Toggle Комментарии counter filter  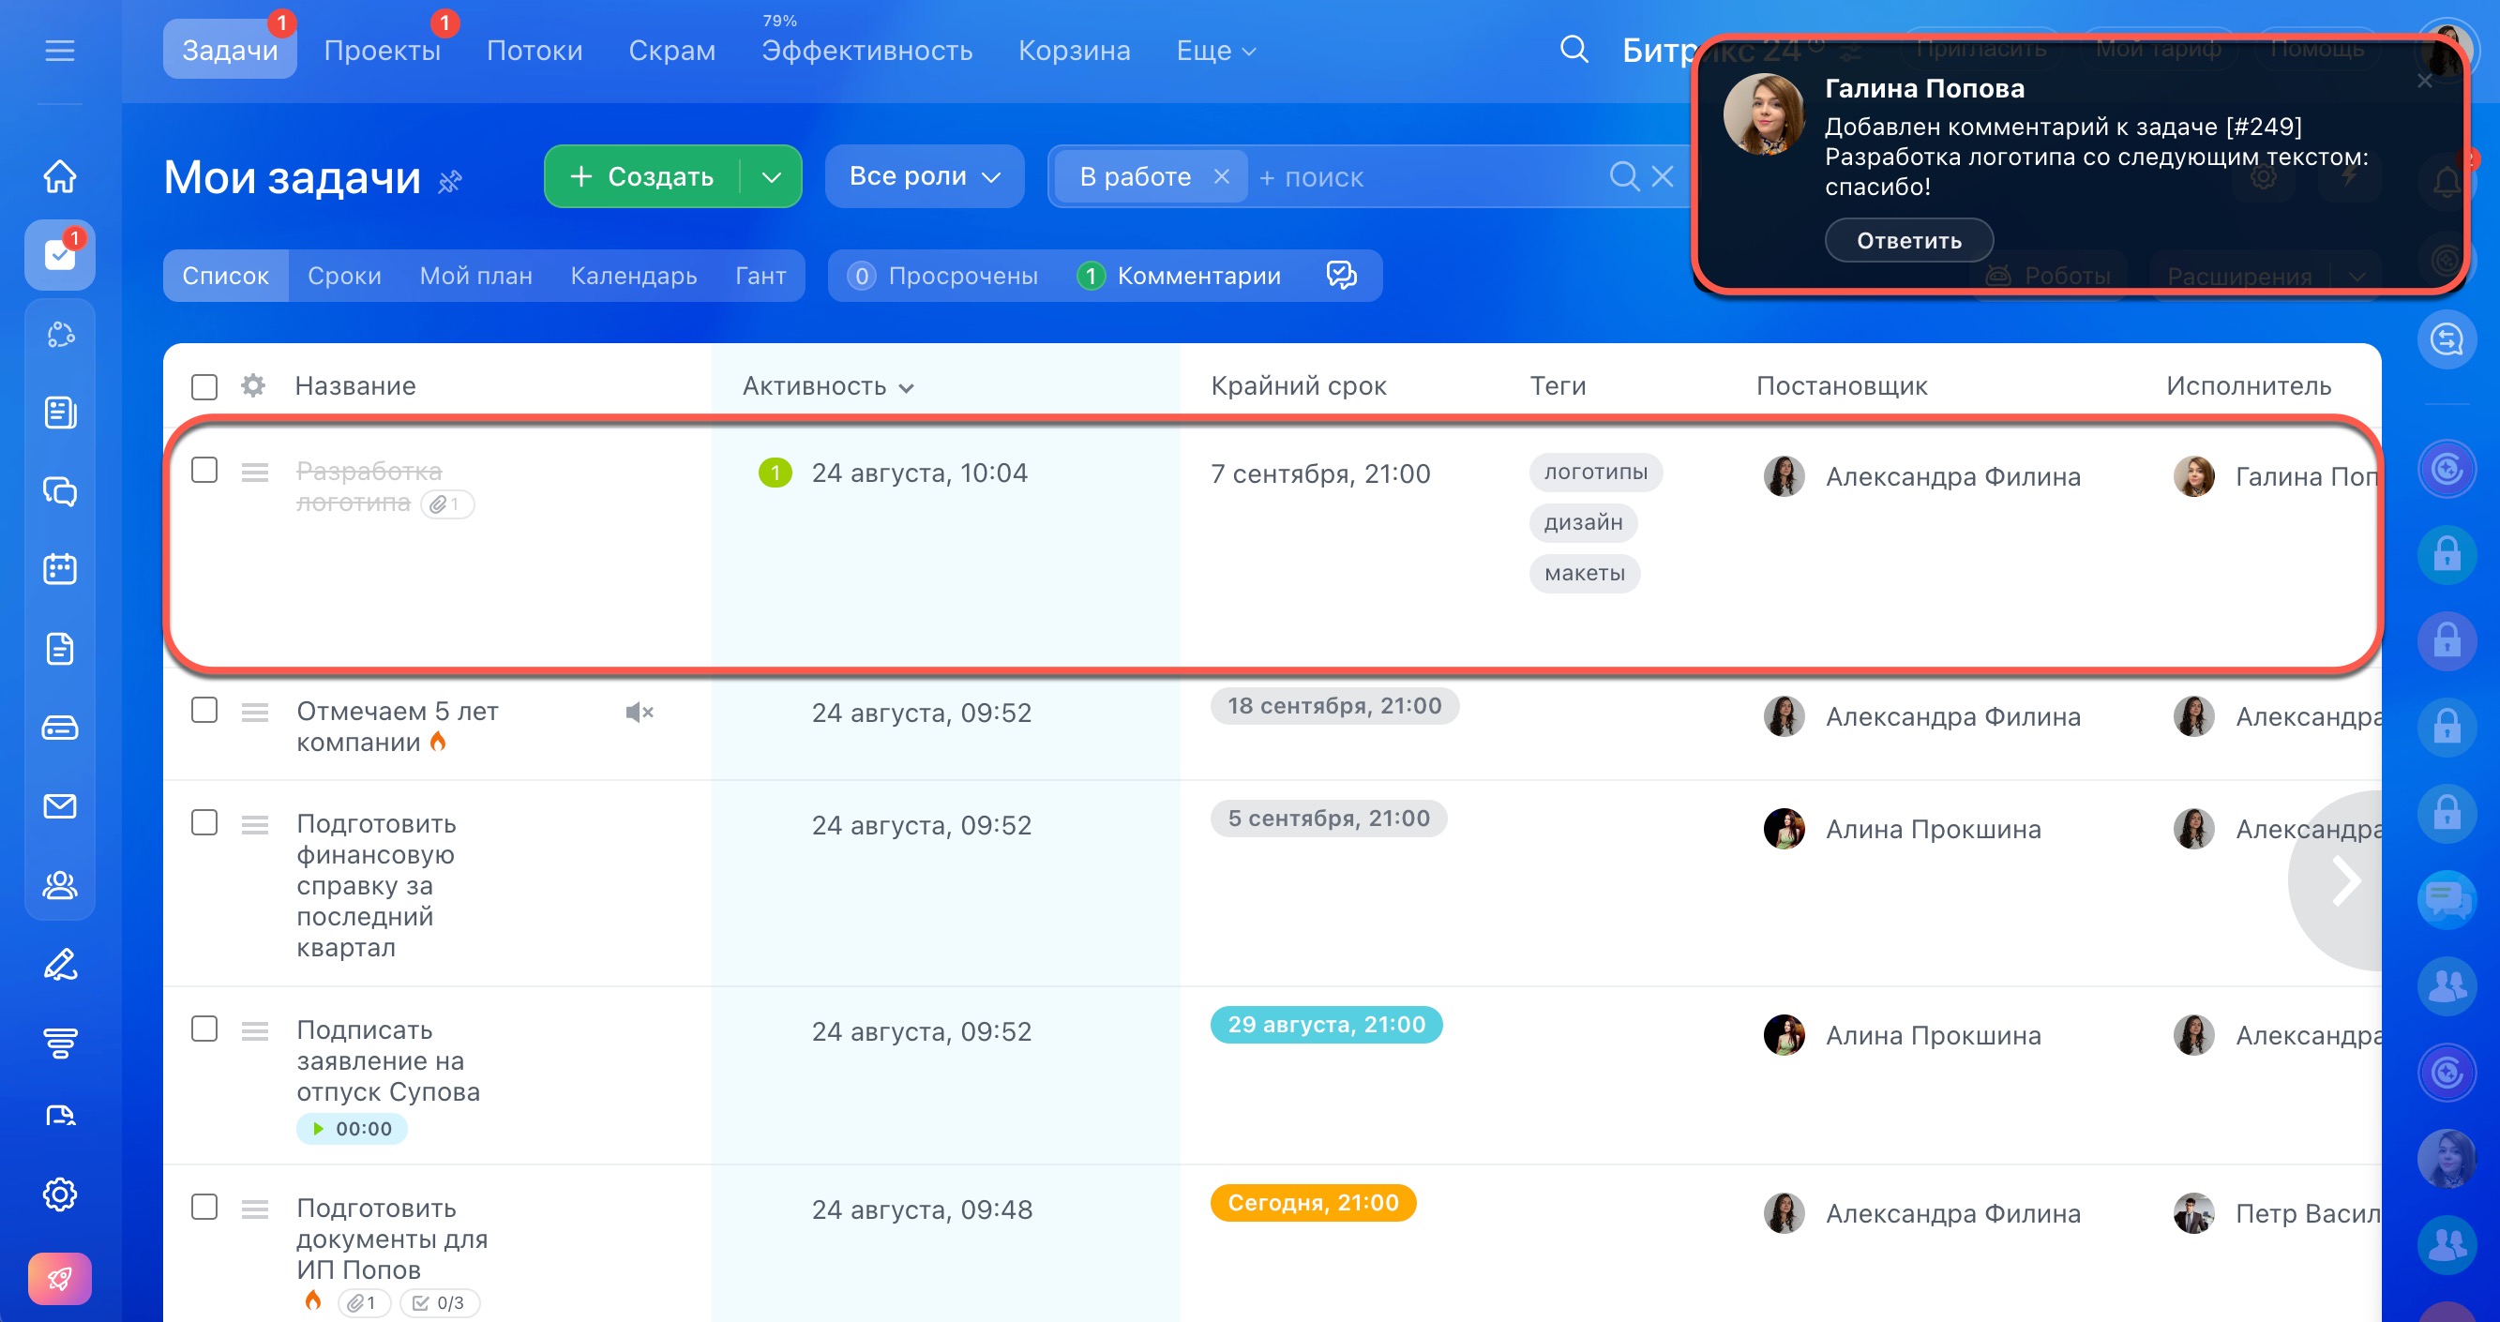click(x=1179, y=276)
